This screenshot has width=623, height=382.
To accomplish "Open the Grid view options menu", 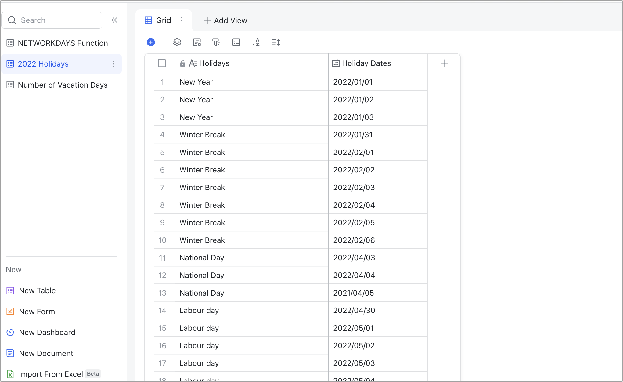I will 182,20.
